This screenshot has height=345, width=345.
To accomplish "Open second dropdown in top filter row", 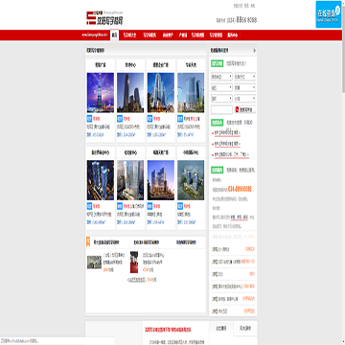I will [244, 77].
